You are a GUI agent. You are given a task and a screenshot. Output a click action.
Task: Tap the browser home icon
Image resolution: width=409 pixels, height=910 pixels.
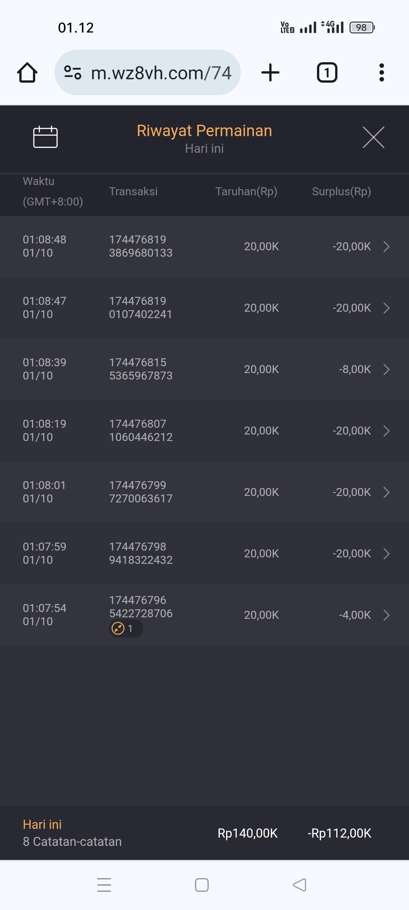tap(27, 72)
